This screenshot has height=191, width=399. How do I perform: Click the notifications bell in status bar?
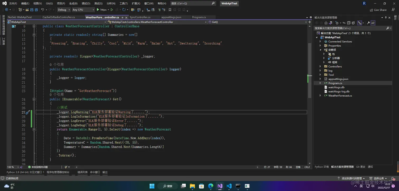tap(393, 178)
